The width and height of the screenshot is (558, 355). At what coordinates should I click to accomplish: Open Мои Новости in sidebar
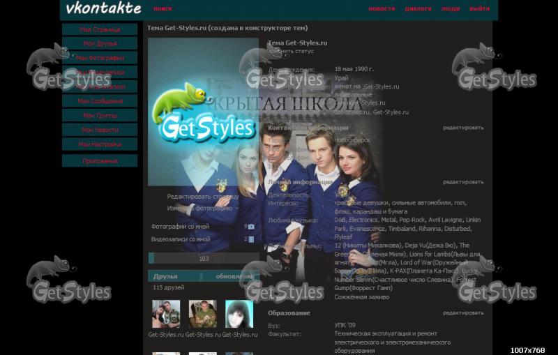pyautogui.click(x=100, y=130)
